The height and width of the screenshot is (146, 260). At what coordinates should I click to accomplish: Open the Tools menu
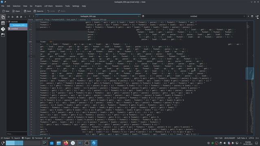point(67,6)
